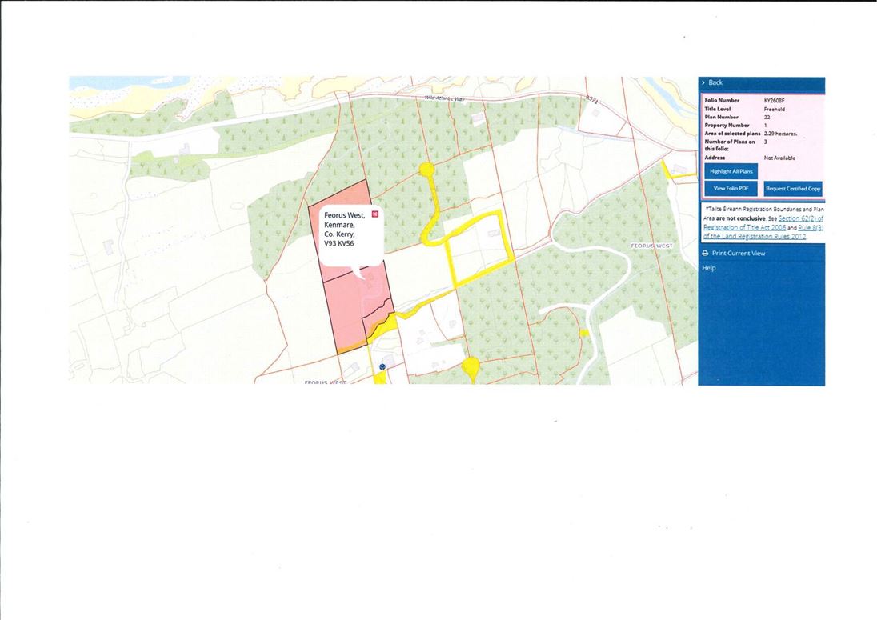Click the small yellow square near winding road
This screenshot has height=620, width=877.
point(584,334)
